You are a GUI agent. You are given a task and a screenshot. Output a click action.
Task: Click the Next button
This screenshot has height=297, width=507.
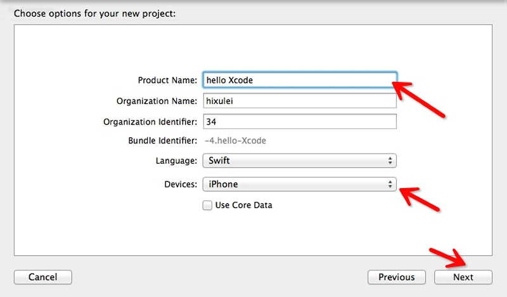[x=463, y=277]
